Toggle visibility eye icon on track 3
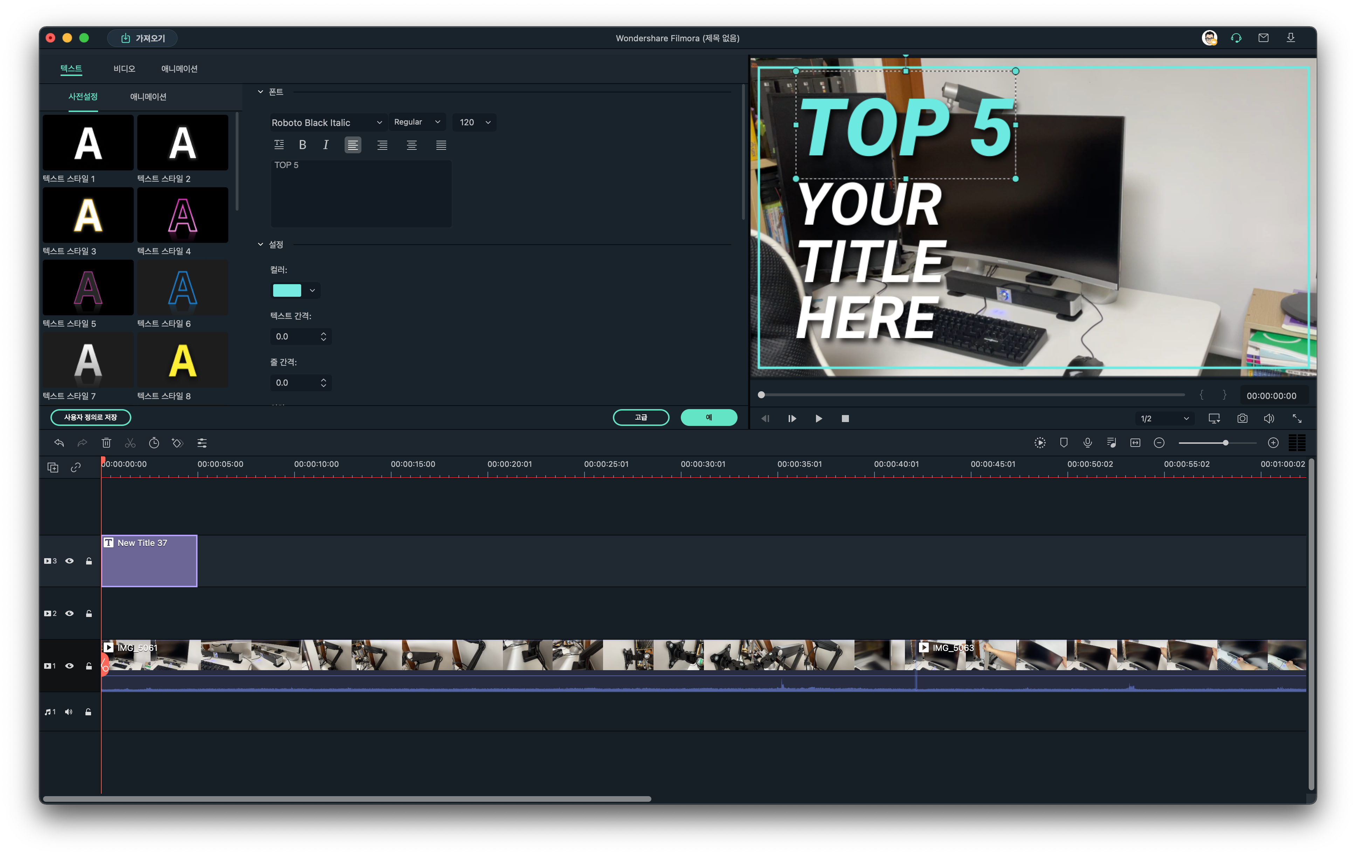This screenshot has width=1356, height=856. coord(70,561)
